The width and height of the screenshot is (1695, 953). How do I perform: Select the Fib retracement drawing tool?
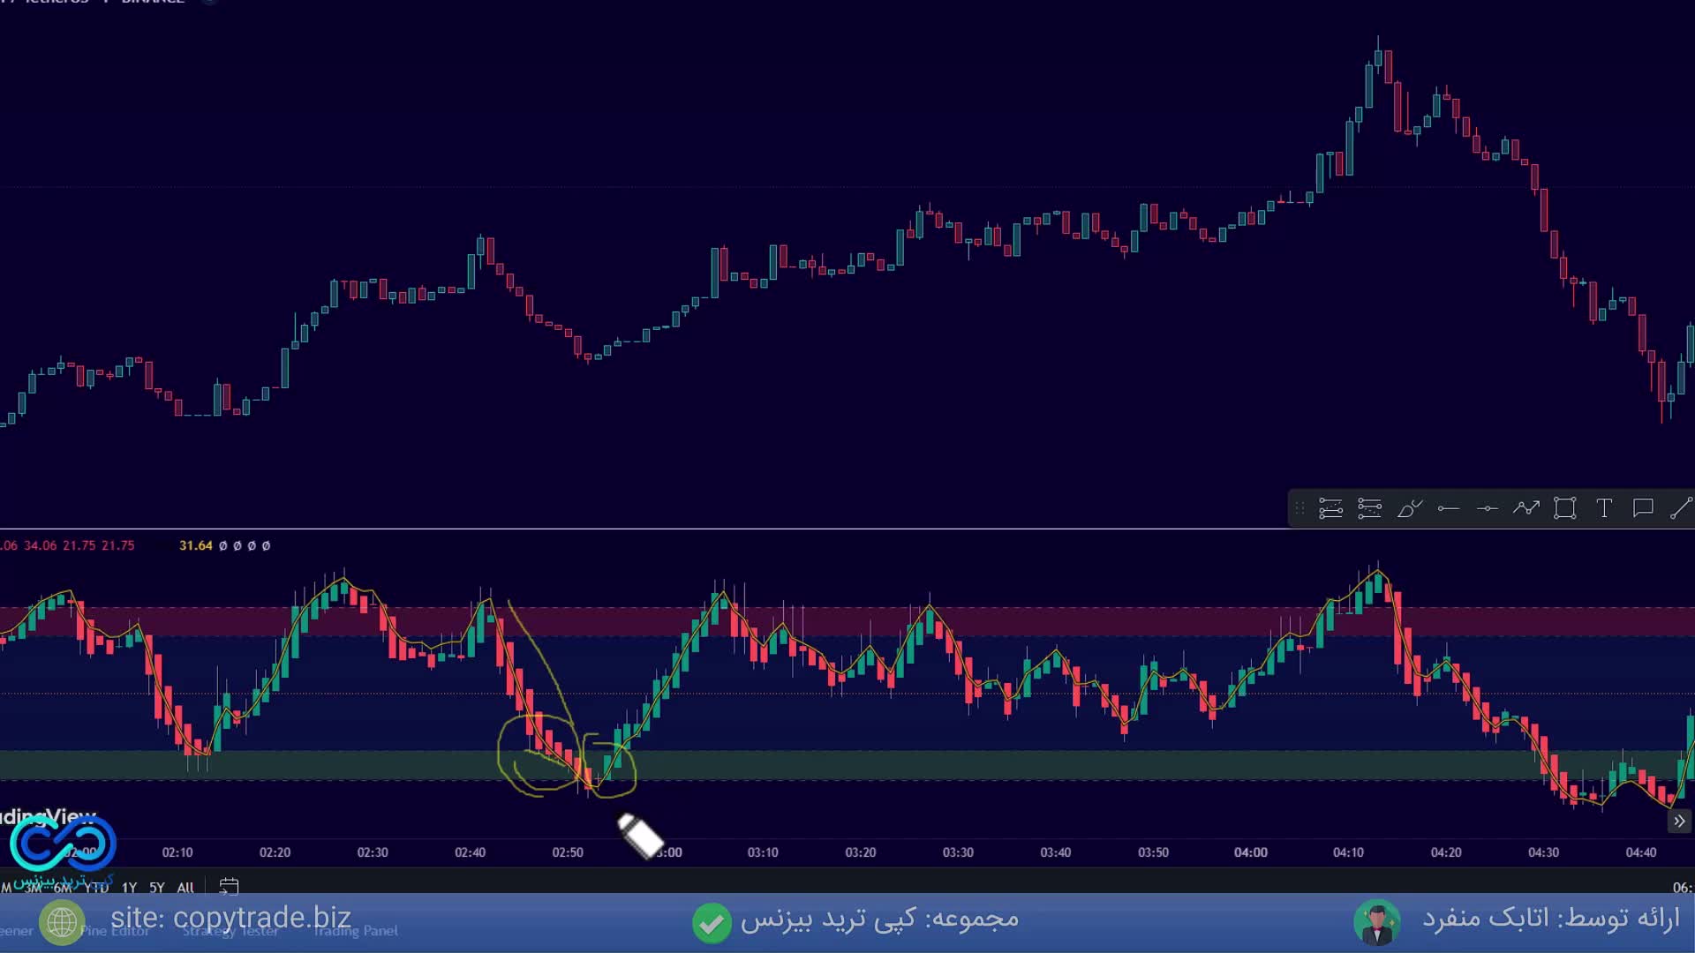click(1330, 508)
